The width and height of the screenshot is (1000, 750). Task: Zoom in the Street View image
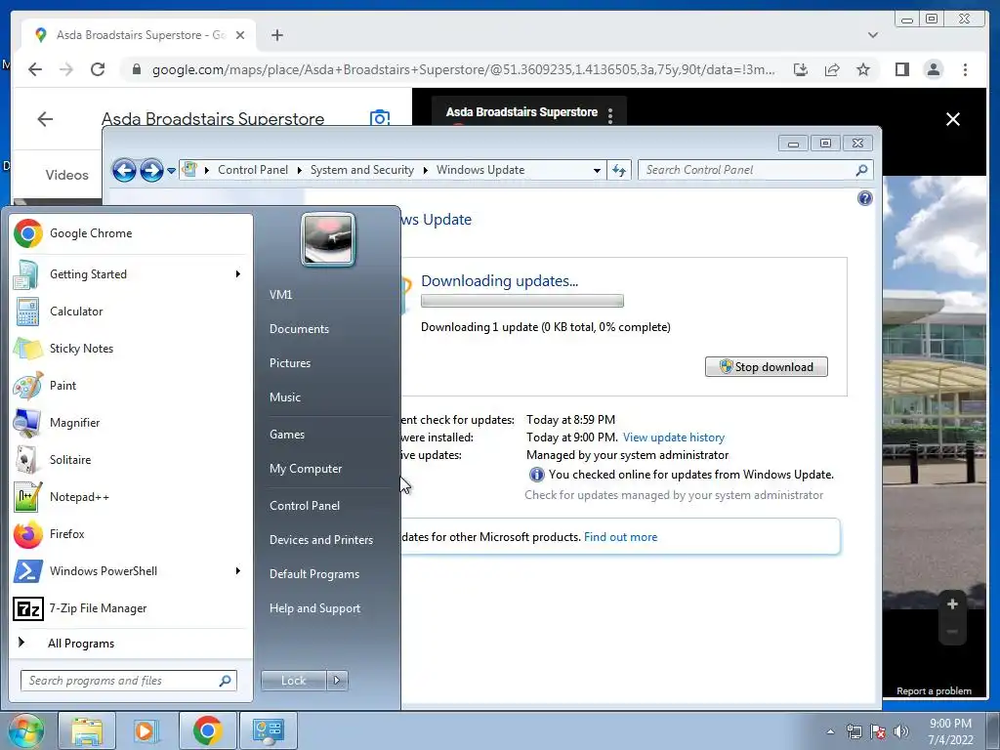[952, 604]
